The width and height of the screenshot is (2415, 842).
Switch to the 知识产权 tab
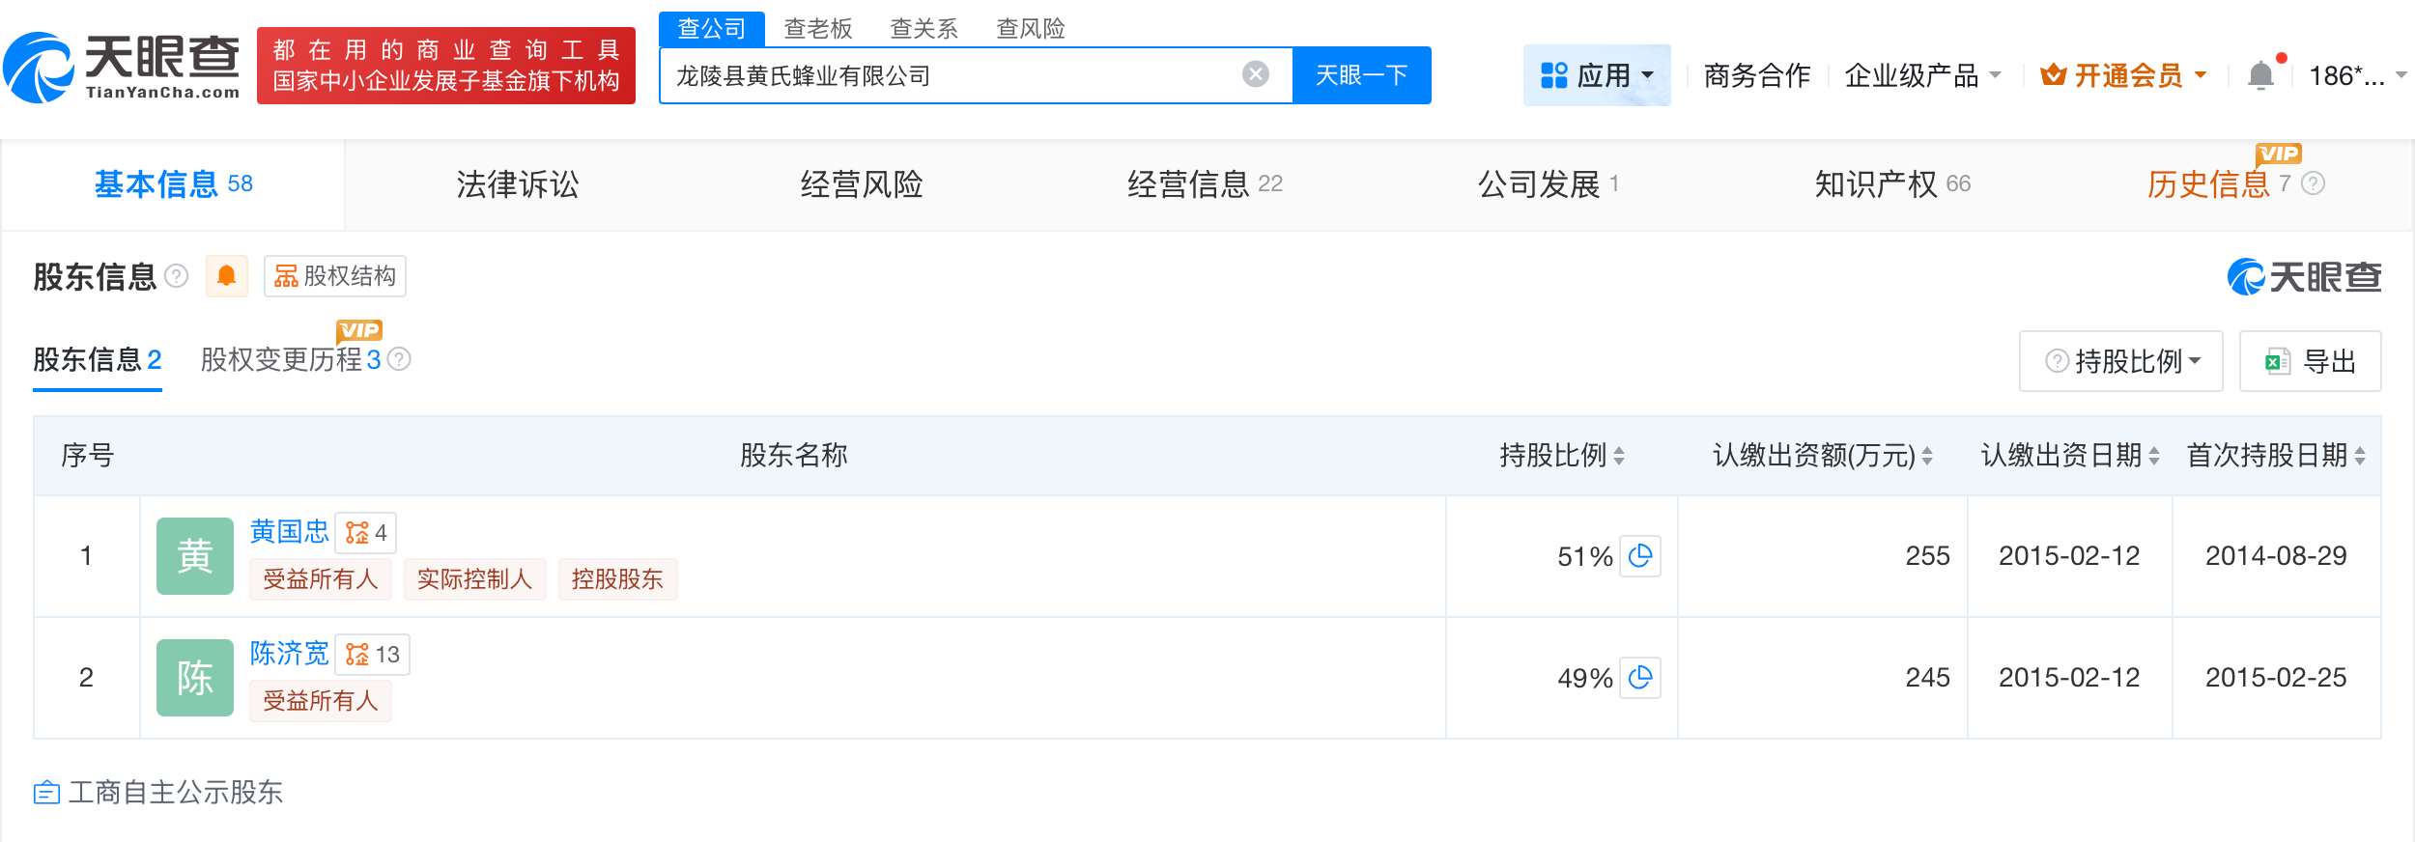[1881, 185]
